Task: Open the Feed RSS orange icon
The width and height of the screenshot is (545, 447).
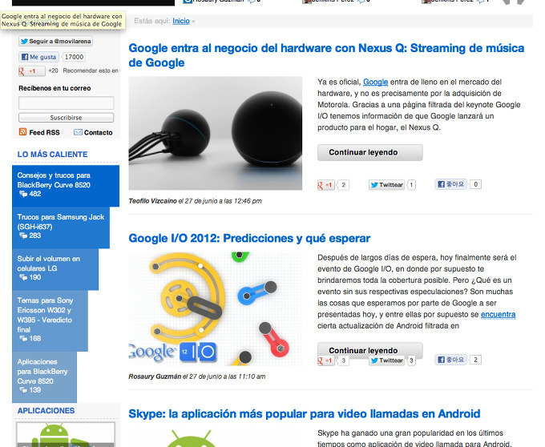Action: click(22, 131)
